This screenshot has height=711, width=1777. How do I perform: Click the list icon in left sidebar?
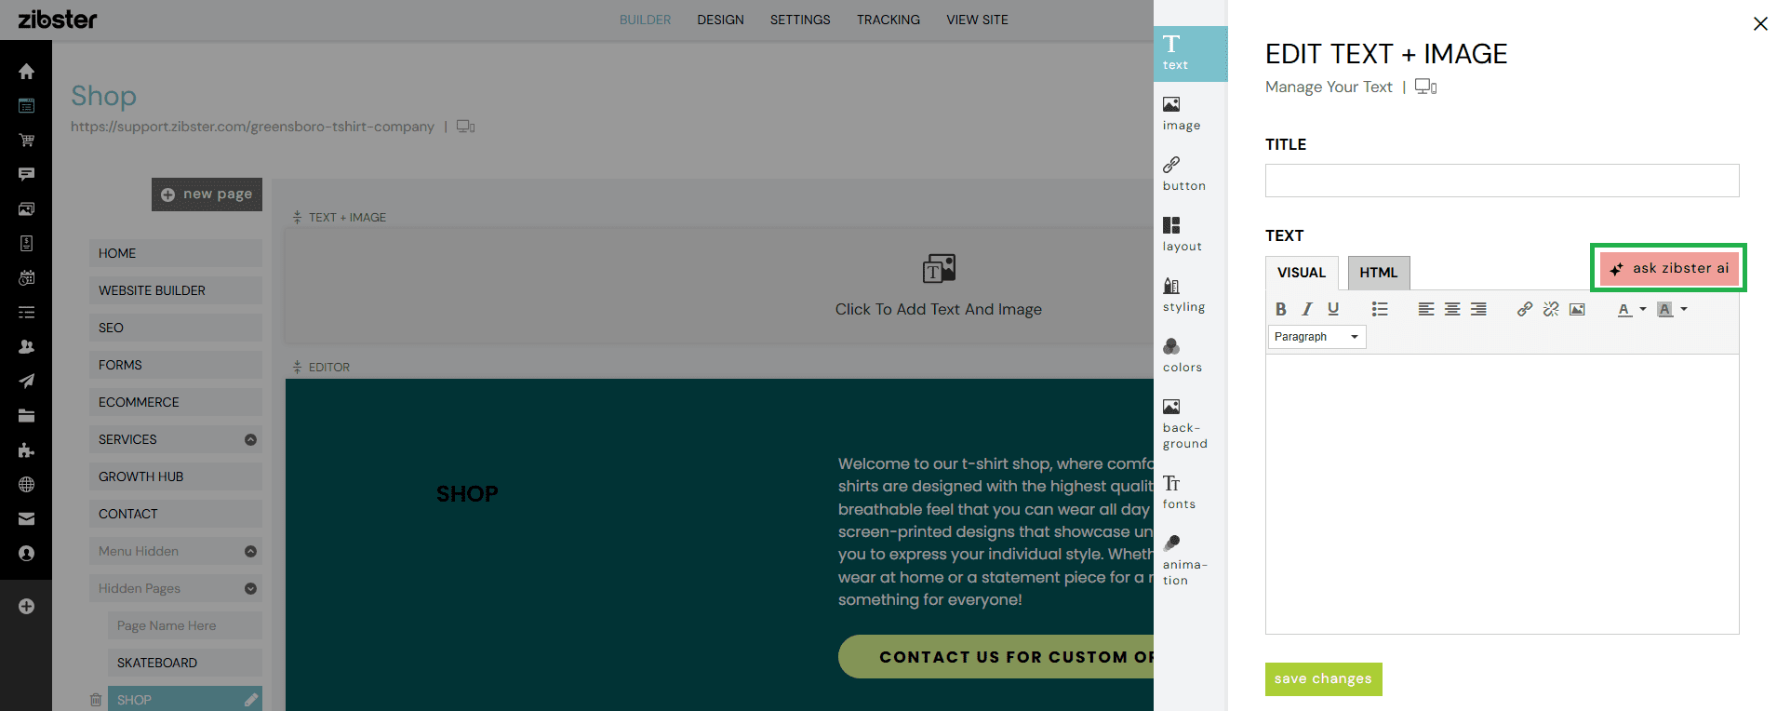coord(26,313)
